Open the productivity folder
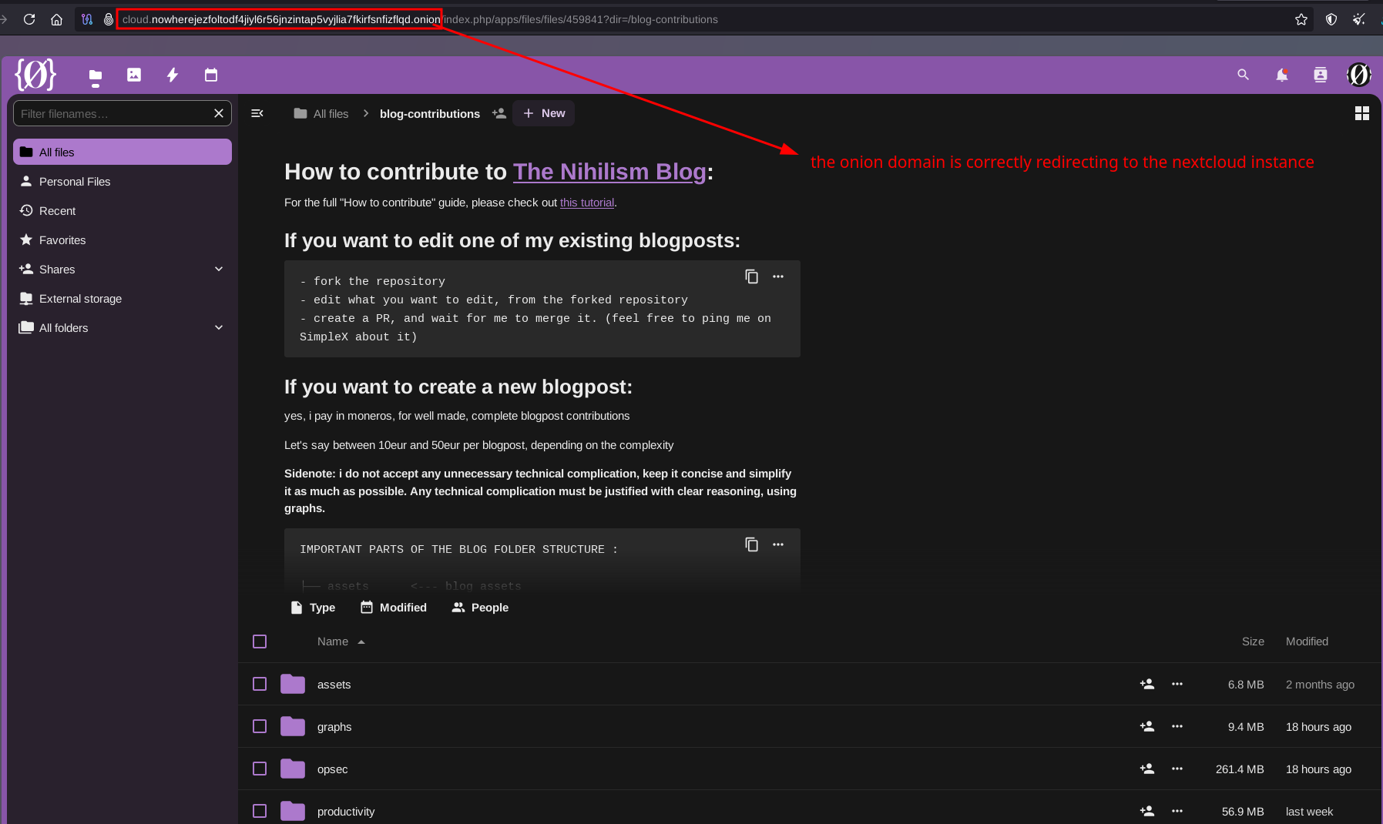The width and height of the screenshot is (1383, 824). [346, 811]
